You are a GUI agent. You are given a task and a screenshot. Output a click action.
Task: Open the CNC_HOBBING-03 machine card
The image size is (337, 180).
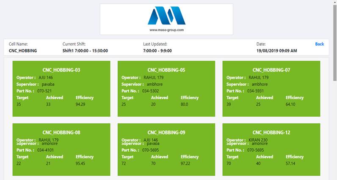(61, 89)
